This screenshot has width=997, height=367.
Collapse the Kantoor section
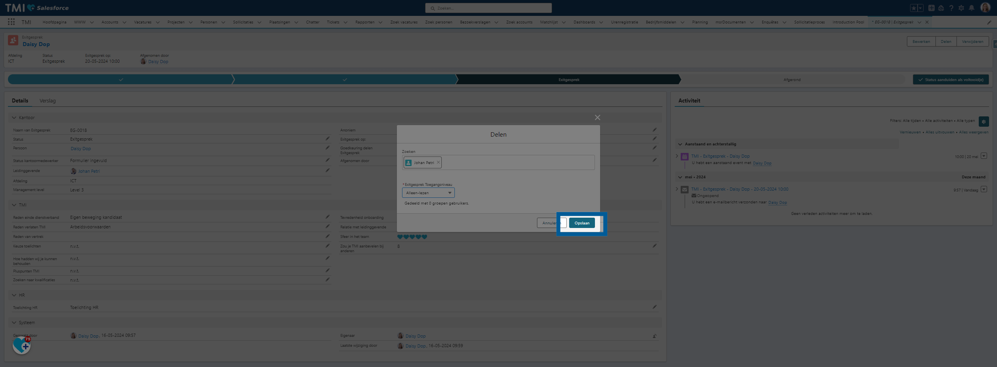click(14, 118)
